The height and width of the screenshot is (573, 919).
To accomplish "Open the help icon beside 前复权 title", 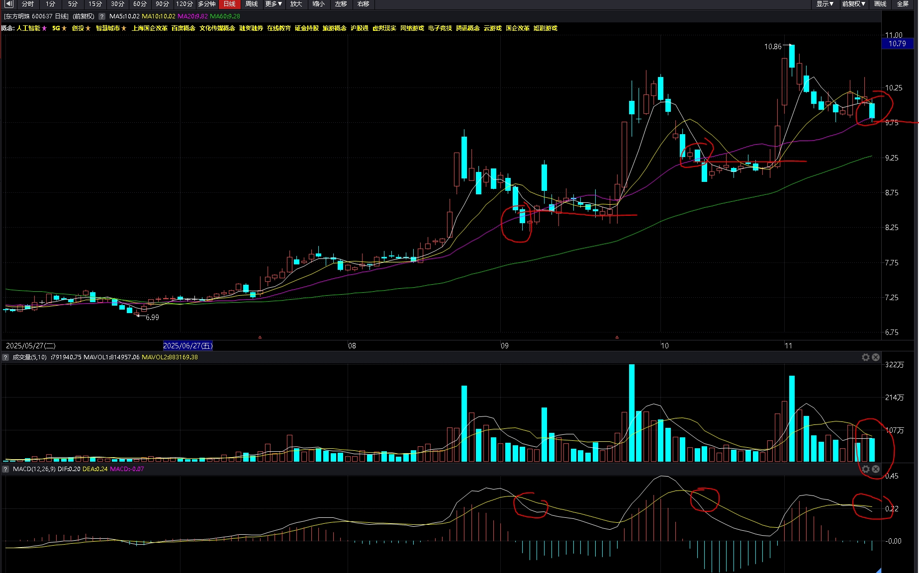I will coord(101,16).
